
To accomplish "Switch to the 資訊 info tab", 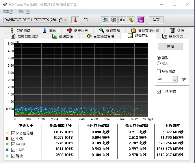I will (x=49, y=30).
